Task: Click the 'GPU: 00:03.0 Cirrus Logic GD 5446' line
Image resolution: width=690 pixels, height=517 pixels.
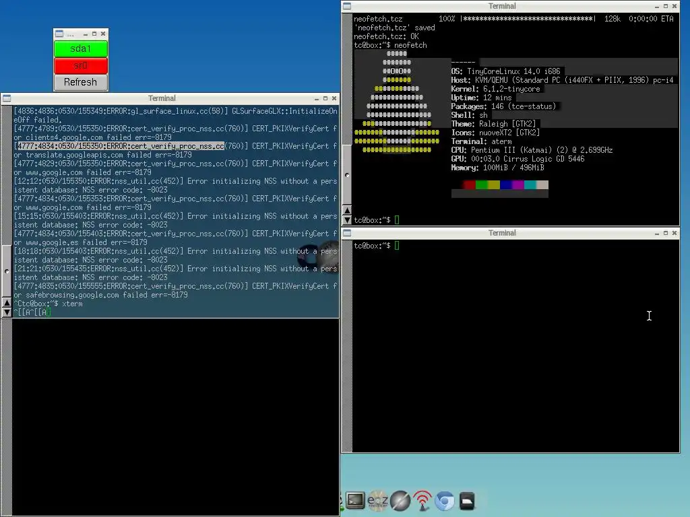Action: pos(518,159)
